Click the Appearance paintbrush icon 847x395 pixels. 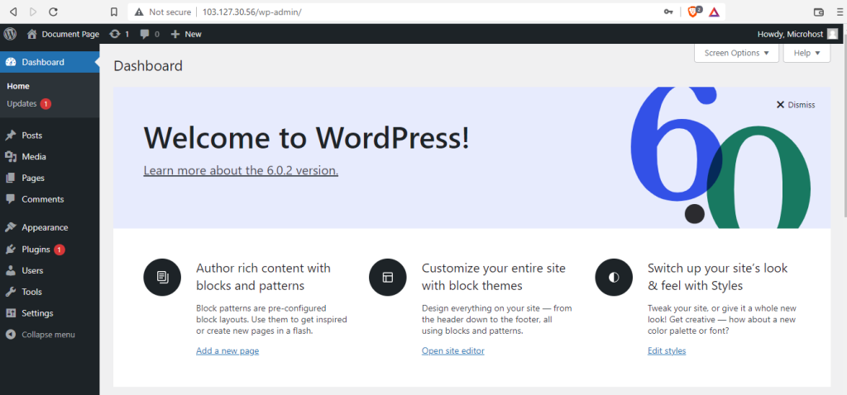11,227
